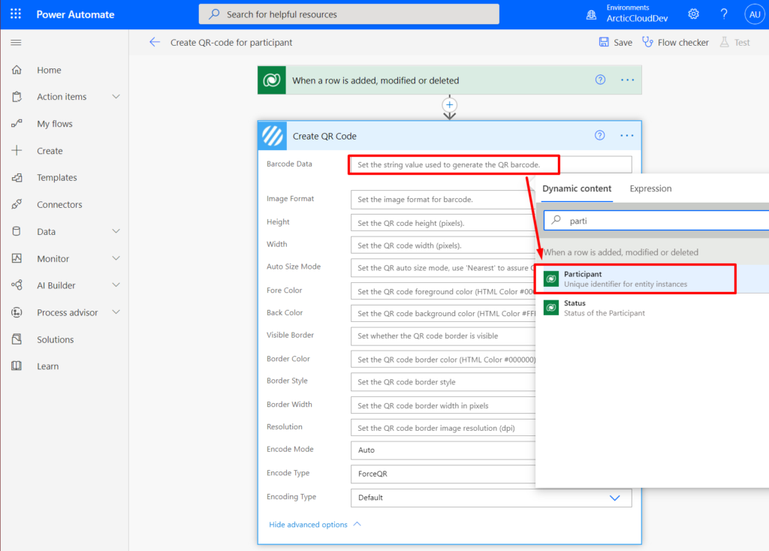This screenshot has height=551, width=769.
Task: Expand the Monitor submenu chevron
Action: click(x=116, y=258)
